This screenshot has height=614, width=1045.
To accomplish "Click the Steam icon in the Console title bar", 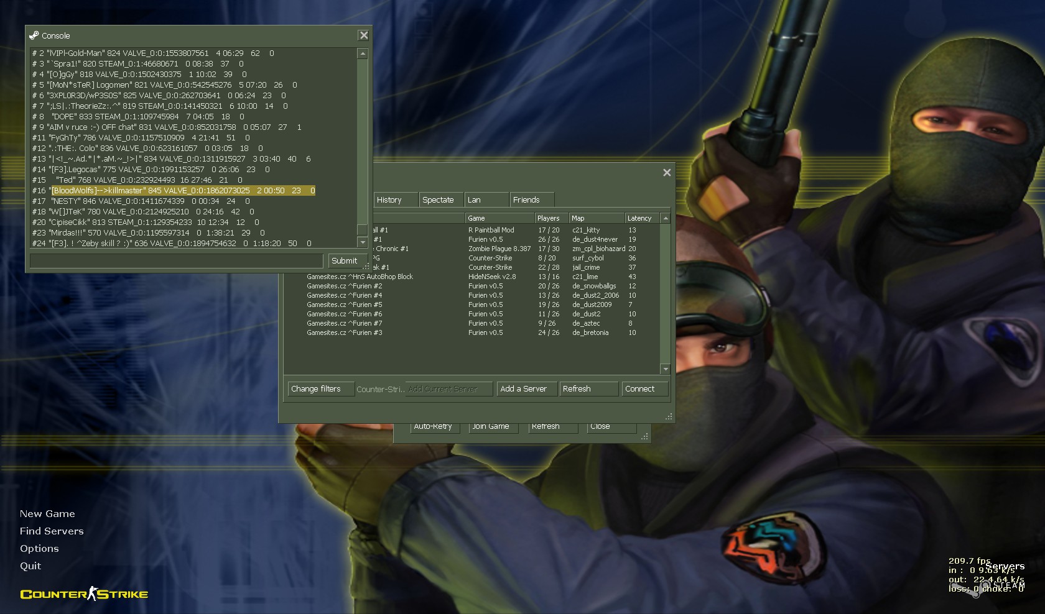I will click(34, 35).
